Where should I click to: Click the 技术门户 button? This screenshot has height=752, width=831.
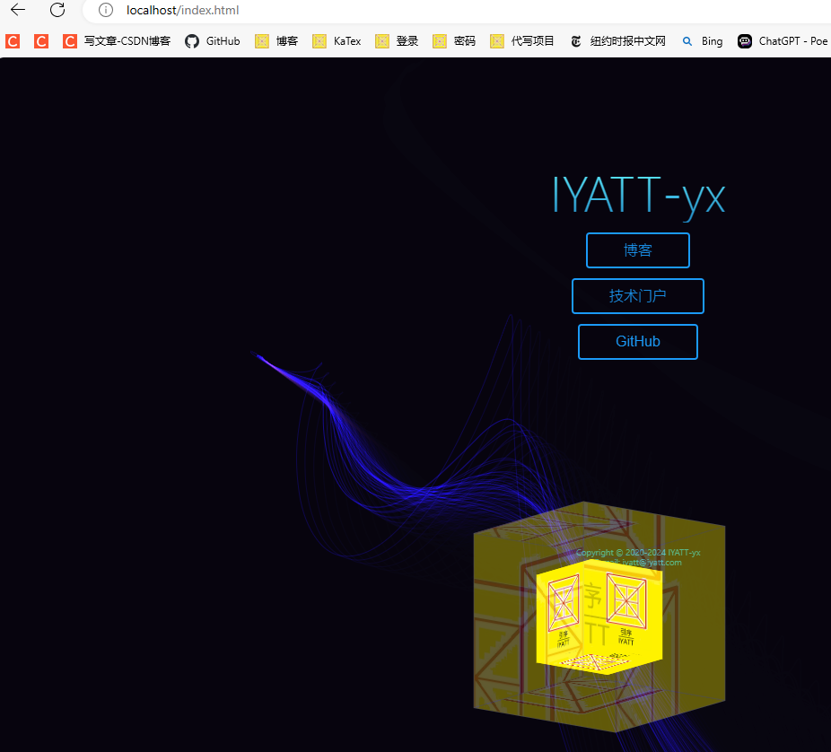pyautogui.click(x=637, y=296)
